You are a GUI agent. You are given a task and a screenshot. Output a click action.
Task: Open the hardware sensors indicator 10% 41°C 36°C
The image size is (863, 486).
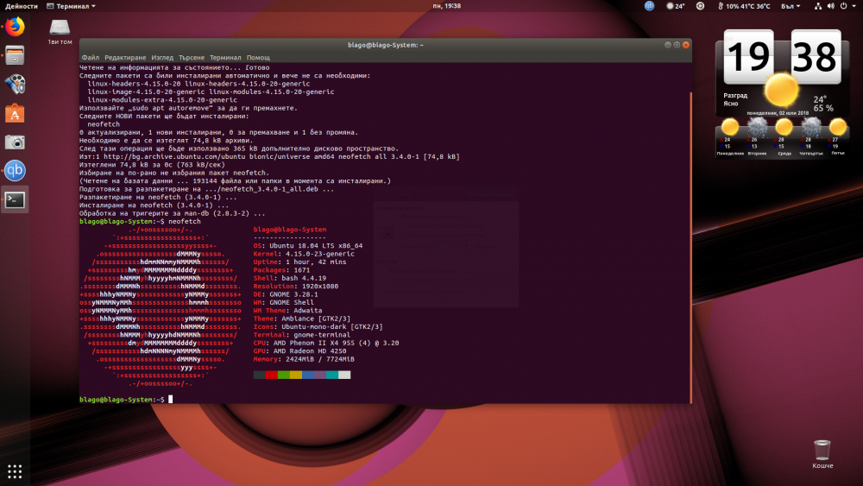[744, 6]
